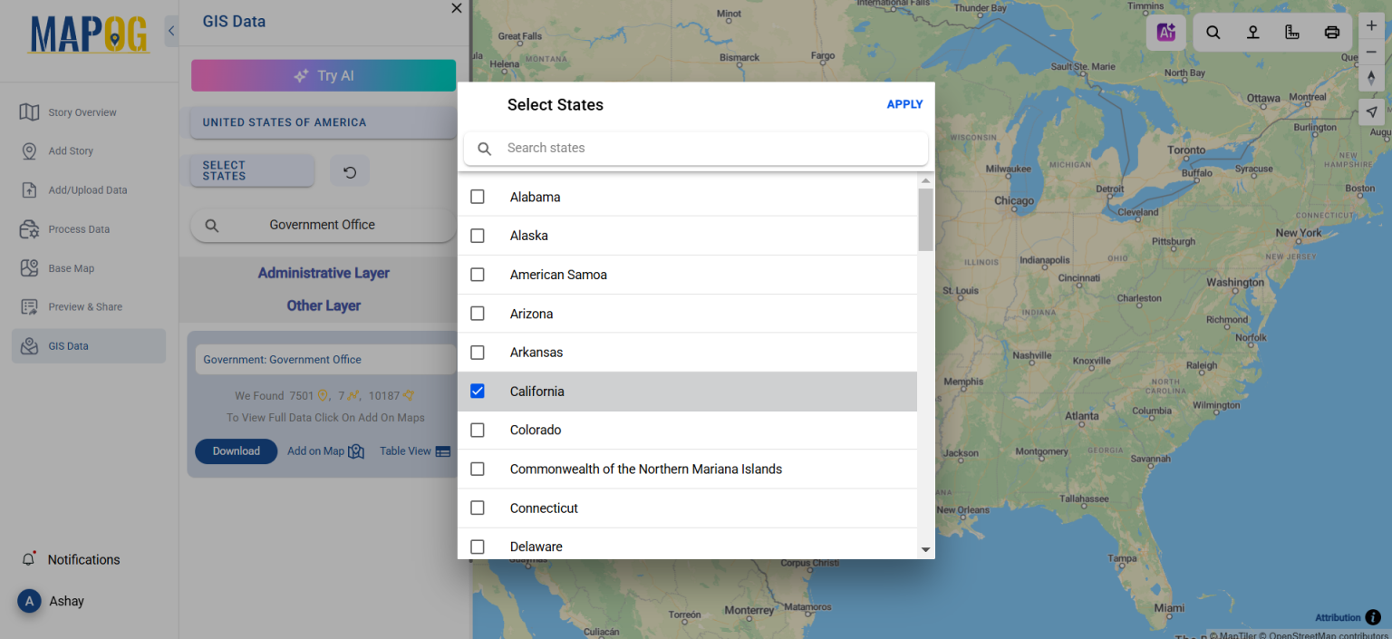Collapse the left sidebar with the chevron
This screenshot has height=639, width=1392.
point(170,30)
